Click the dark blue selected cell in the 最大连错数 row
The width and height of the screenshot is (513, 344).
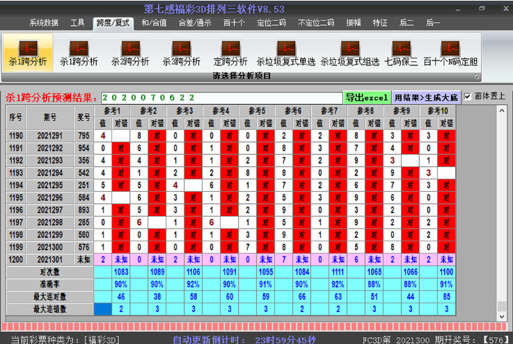pyautogui.click(x=103, y=309)
